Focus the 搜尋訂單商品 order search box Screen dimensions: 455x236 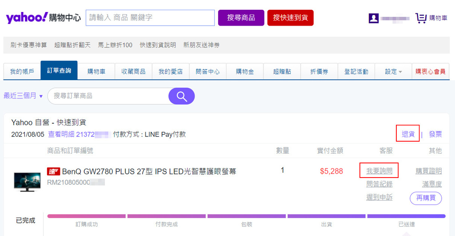coord(108,96)
